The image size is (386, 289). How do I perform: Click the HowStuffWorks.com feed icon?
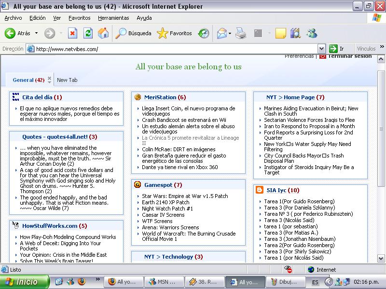[x=15, y=225]
